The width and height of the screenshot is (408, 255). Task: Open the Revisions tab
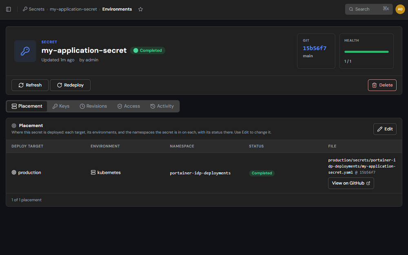pyautogui.click(x=93, y=106)
